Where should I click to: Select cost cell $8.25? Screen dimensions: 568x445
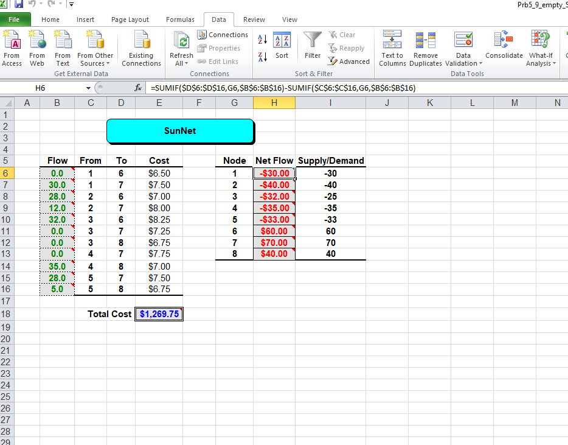[159, 219]
